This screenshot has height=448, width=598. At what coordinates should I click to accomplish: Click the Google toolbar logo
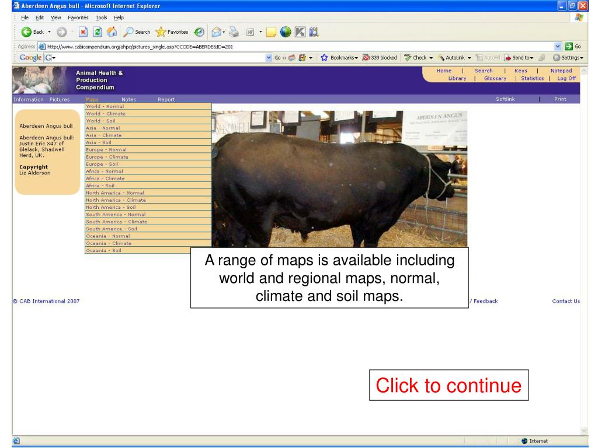30,58
